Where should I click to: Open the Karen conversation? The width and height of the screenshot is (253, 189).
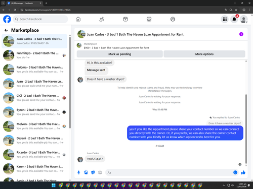pyautogui.click(x=34, y=169)
